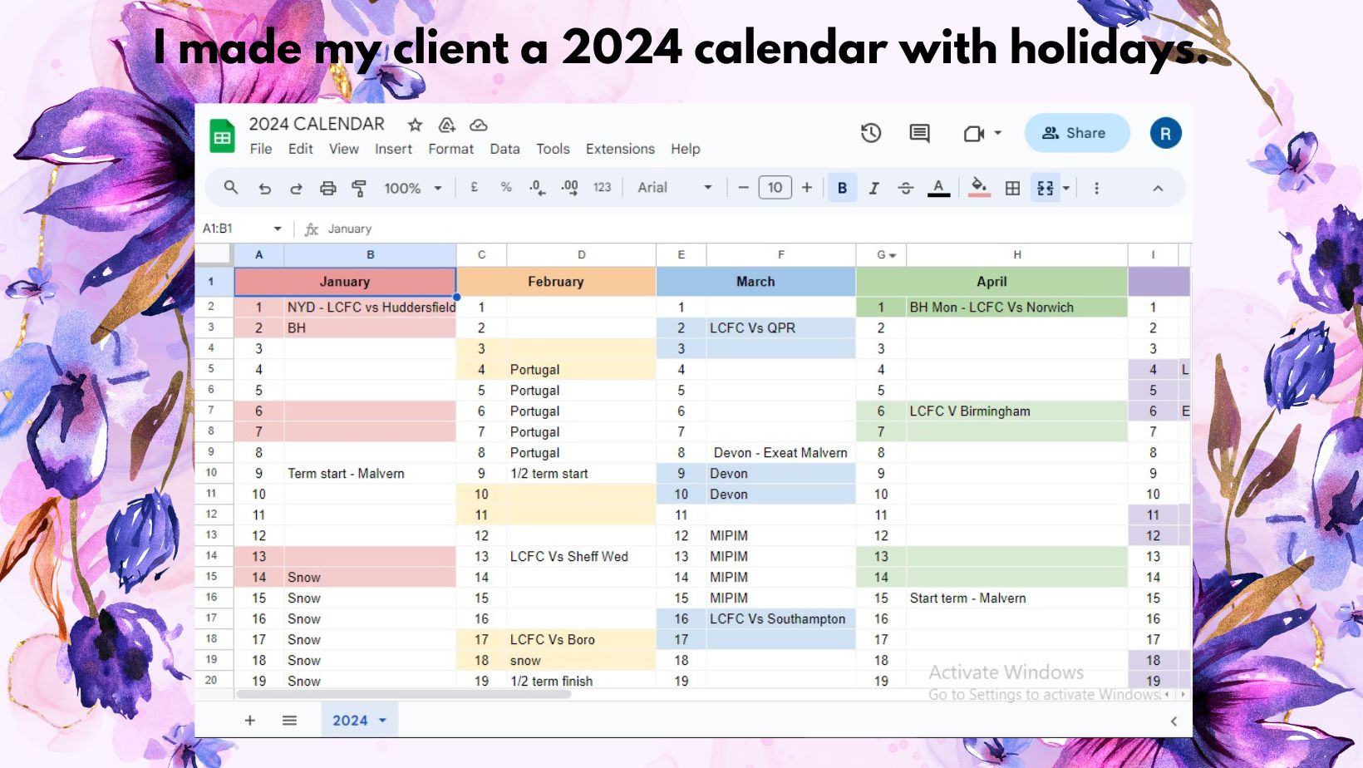
Task: Select the February header cell
Action: pyautogui.click(x=556, y=282)
